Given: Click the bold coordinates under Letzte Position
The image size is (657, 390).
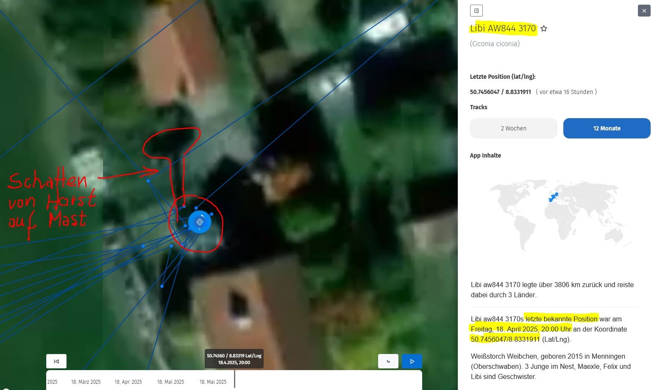Looking at the screenshot, I should click(500, 92).
